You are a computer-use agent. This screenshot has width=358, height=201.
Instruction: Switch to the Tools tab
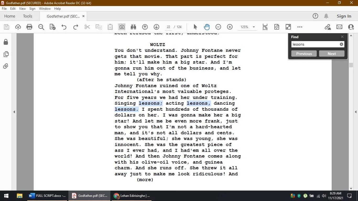coord(28,16)
